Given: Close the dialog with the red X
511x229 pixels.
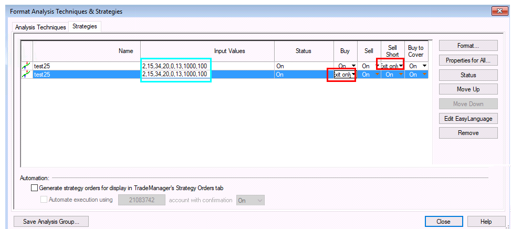Looking at the screenshot, I should click(496, 11).
